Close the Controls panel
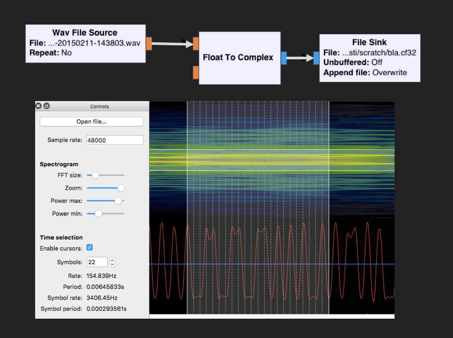This screenshot has width=453, height=338. pos(39,106)
